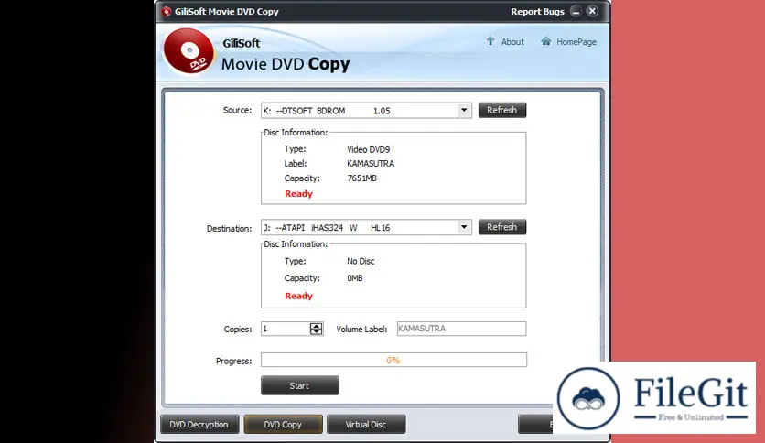Click the No Disc type value
This screenshot has height=443, width=765.
(x=361, y=261)
